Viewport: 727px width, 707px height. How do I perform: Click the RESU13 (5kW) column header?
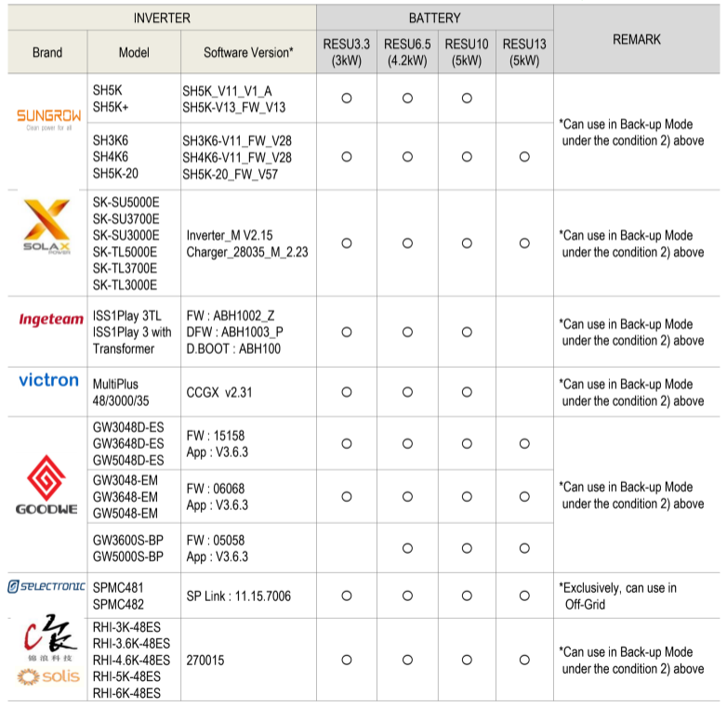coord(524,52)
